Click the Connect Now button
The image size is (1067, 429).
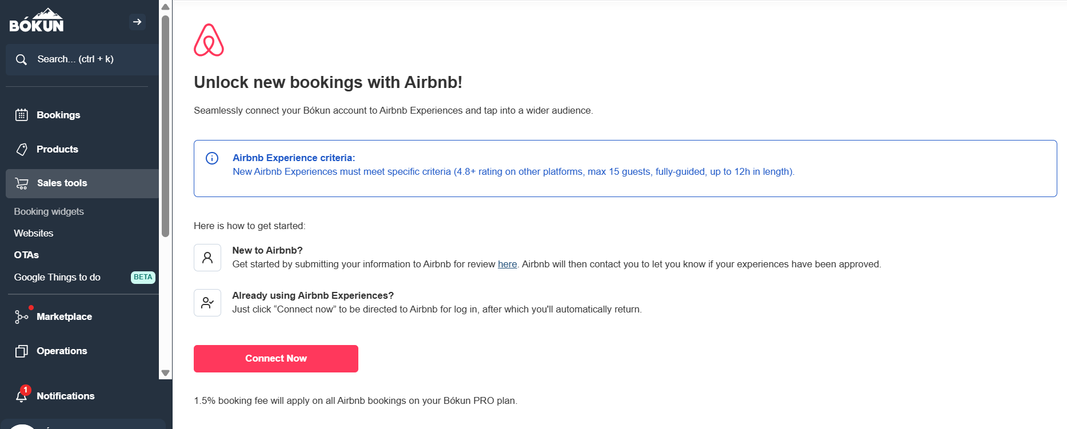(276, 359)
